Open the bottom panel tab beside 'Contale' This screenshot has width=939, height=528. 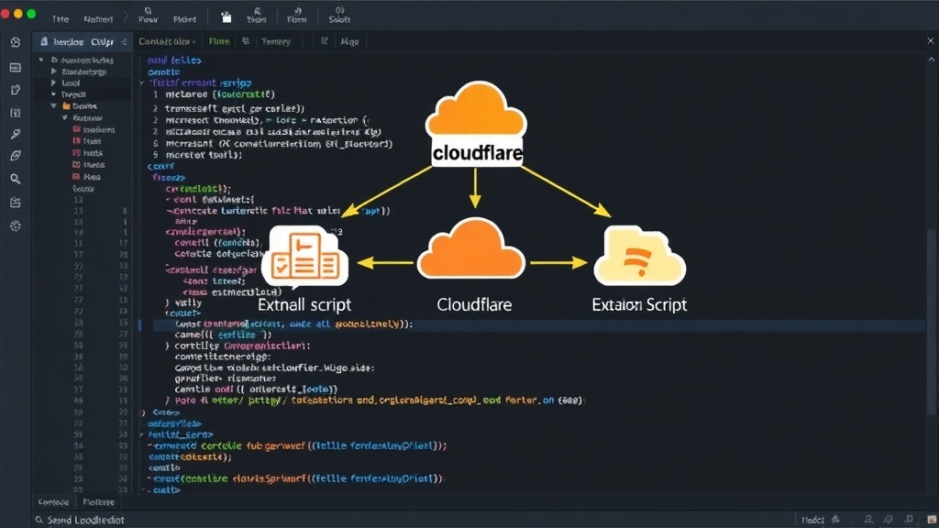click(98, 502)
